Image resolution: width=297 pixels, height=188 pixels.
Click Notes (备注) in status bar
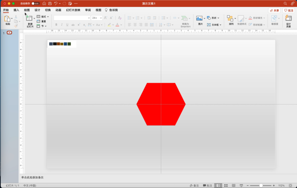tap(194, 186)
